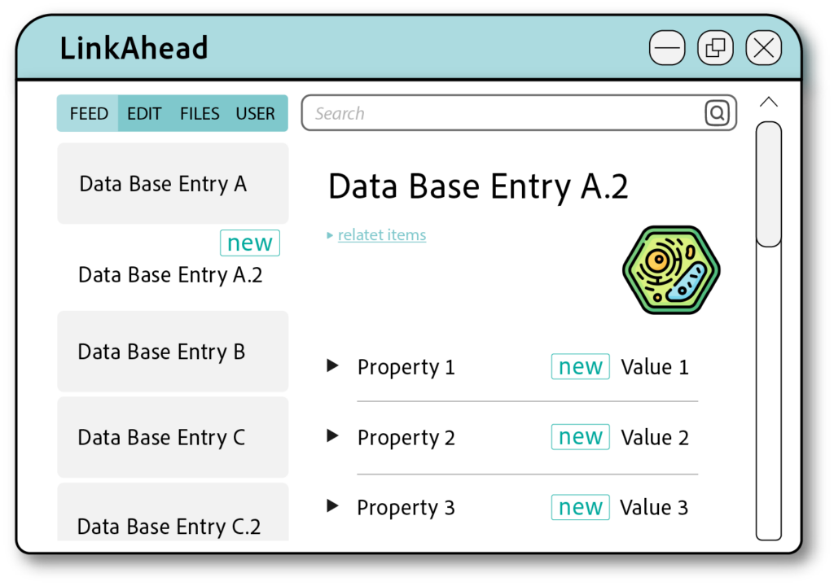Click the new badge above Entry A.2
Viewport: 834px width, 586px height.
(249, 243)
